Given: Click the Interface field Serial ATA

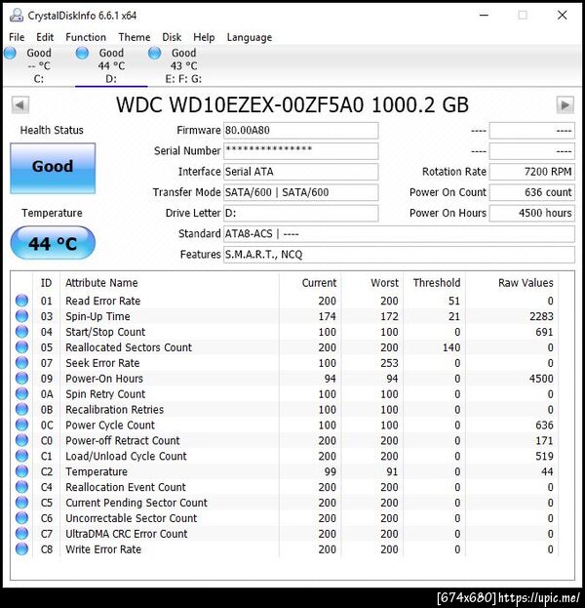Looking at the screenshot, I should click(x=300, y=172).
